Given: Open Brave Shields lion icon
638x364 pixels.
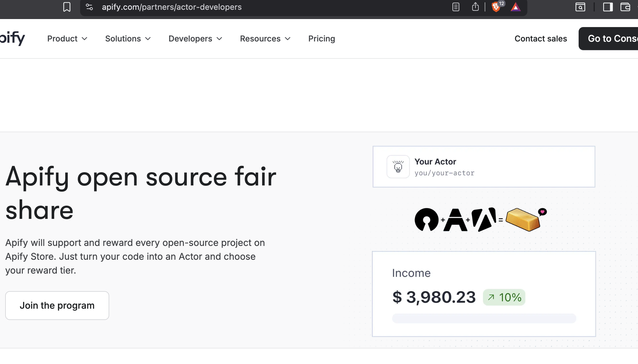Looking at the screenshot, I should pos(496,7).
